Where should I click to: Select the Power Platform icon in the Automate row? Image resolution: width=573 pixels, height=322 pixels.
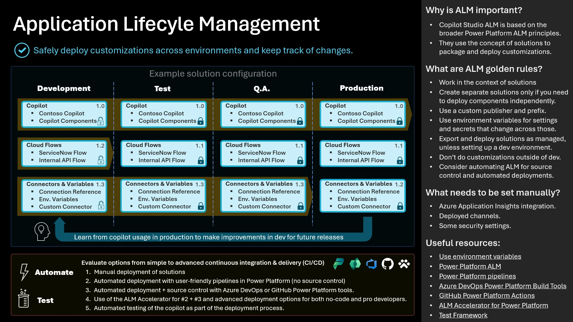[x=339, y=264]
